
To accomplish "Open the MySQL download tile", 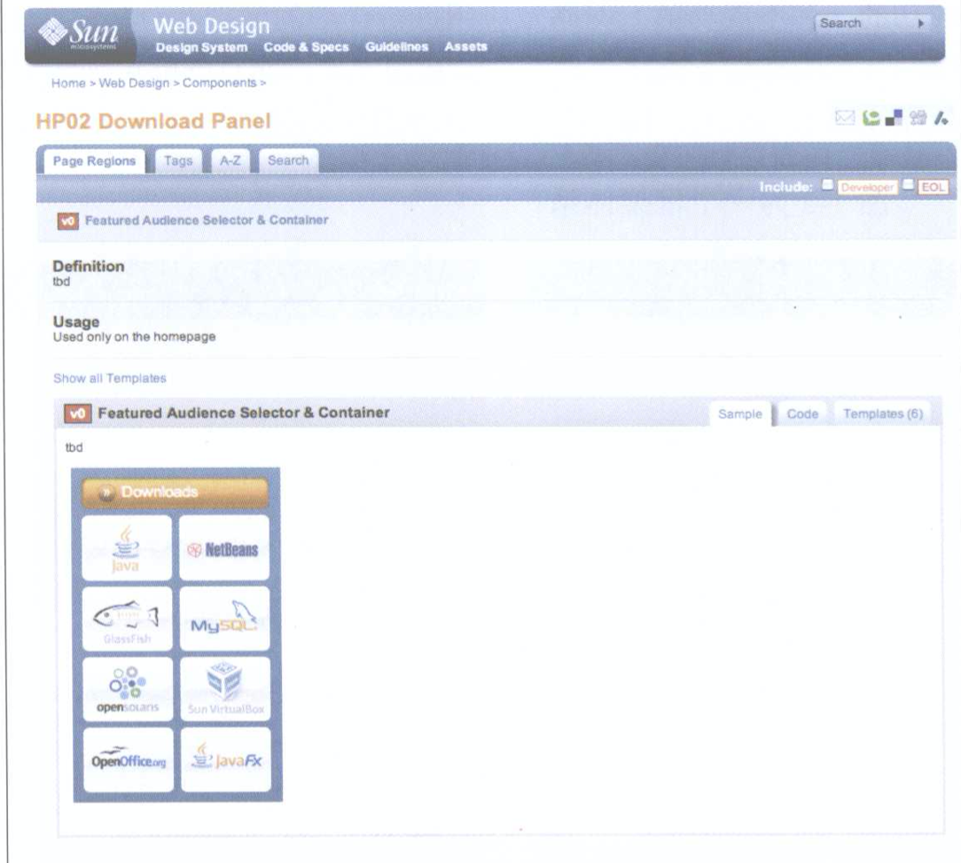I will 224,618.
